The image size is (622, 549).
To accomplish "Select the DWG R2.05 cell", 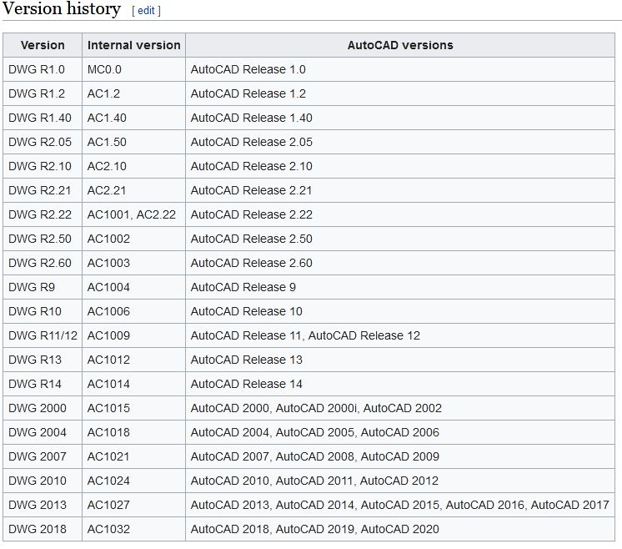I will coord(43,142).
